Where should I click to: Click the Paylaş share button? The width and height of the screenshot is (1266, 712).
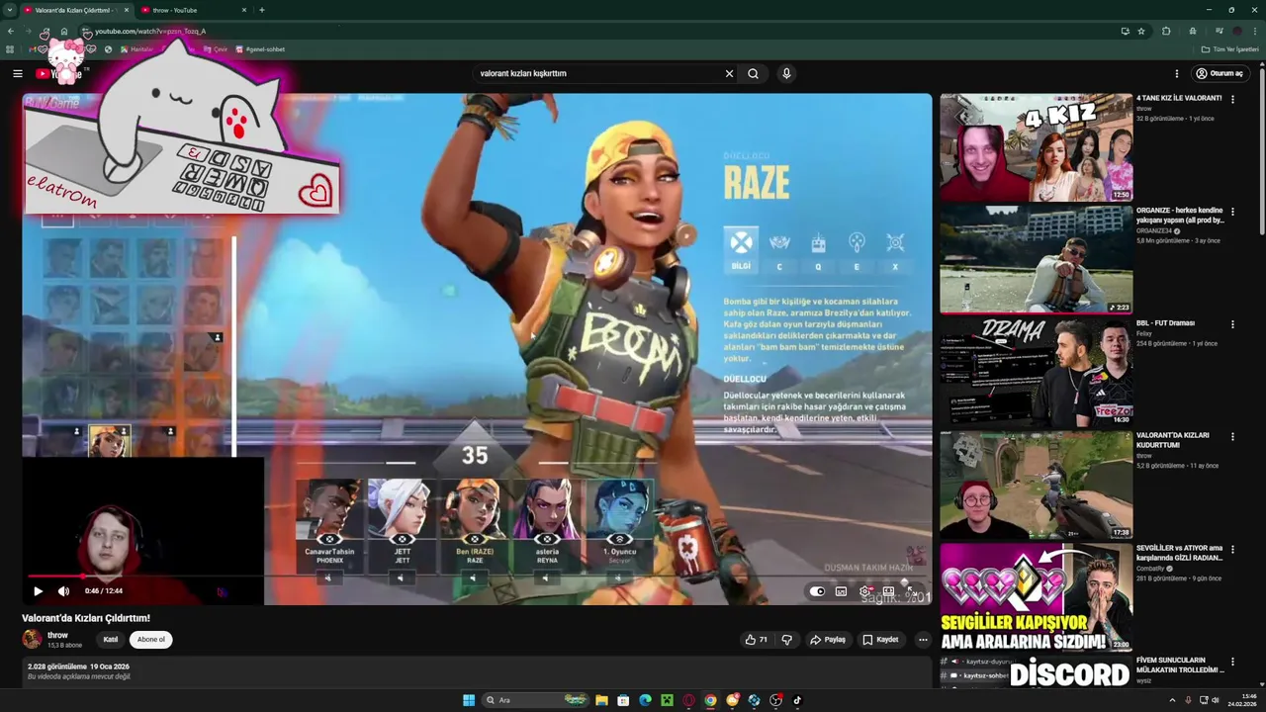828,640
